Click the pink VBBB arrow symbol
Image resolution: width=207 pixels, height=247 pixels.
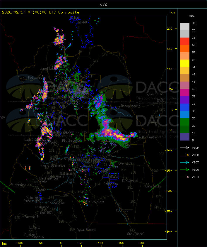[185, 177]
